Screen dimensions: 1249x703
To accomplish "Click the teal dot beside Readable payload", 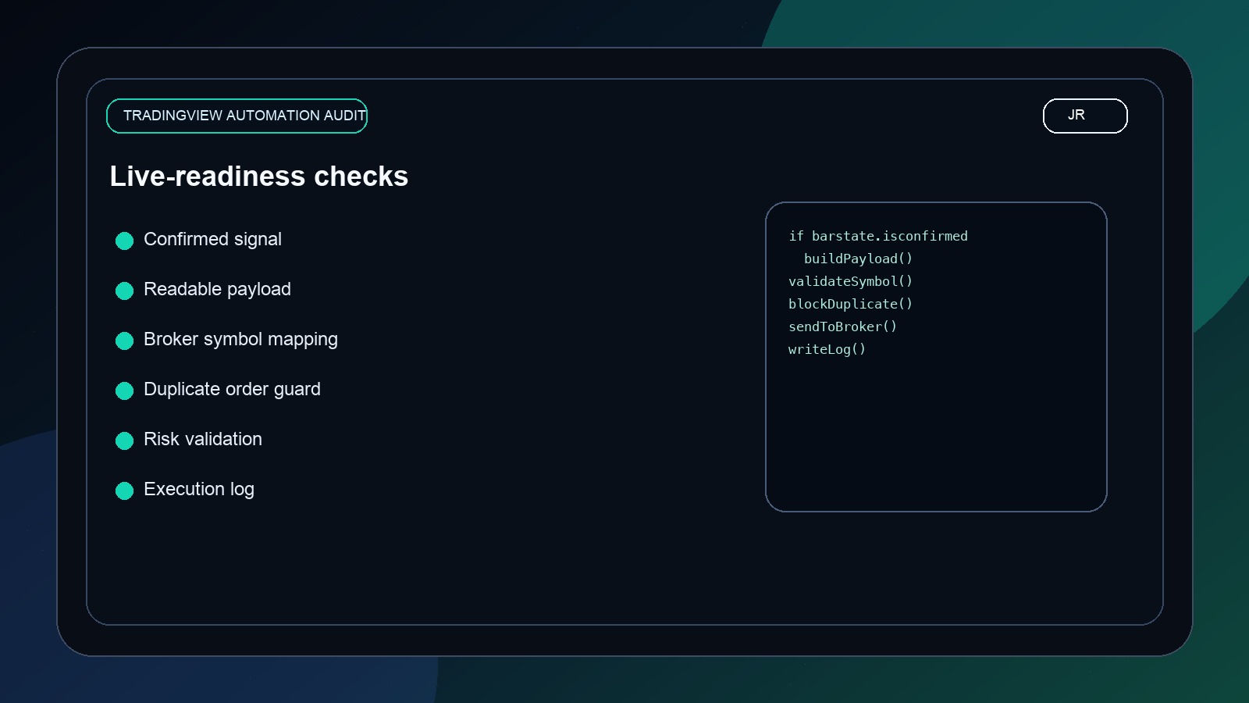I will click(124, 291).
